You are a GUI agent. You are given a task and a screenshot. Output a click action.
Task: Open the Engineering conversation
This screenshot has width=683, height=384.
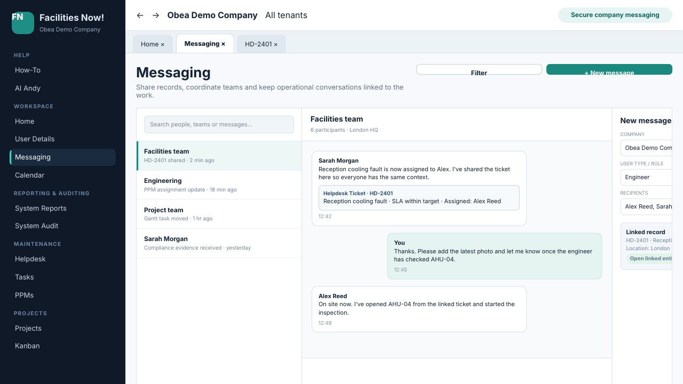point(219,185)
